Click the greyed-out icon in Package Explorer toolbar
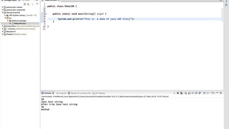This screenshot has width=229, height=129. 33,4
